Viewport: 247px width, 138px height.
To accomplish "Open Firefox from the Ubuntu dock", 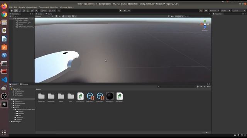I will (4, 6).
